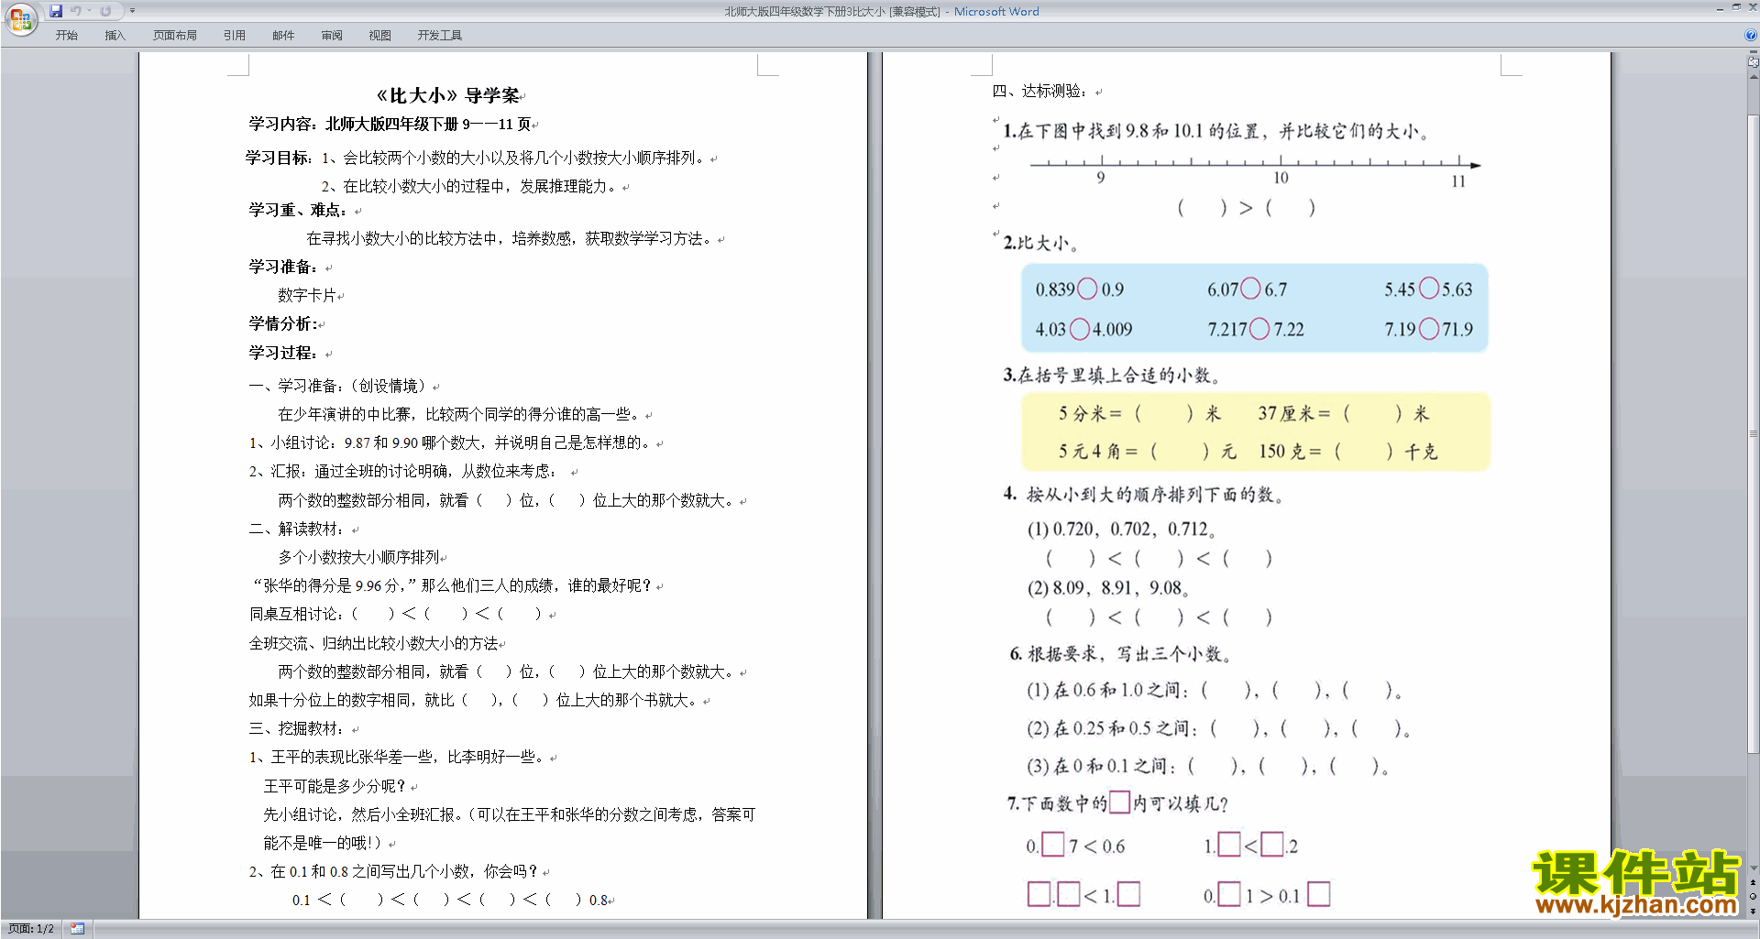Screen dimensions: 1760x939
Task: Click the heading 三、挖掘教材
Action: pos(296,728)
